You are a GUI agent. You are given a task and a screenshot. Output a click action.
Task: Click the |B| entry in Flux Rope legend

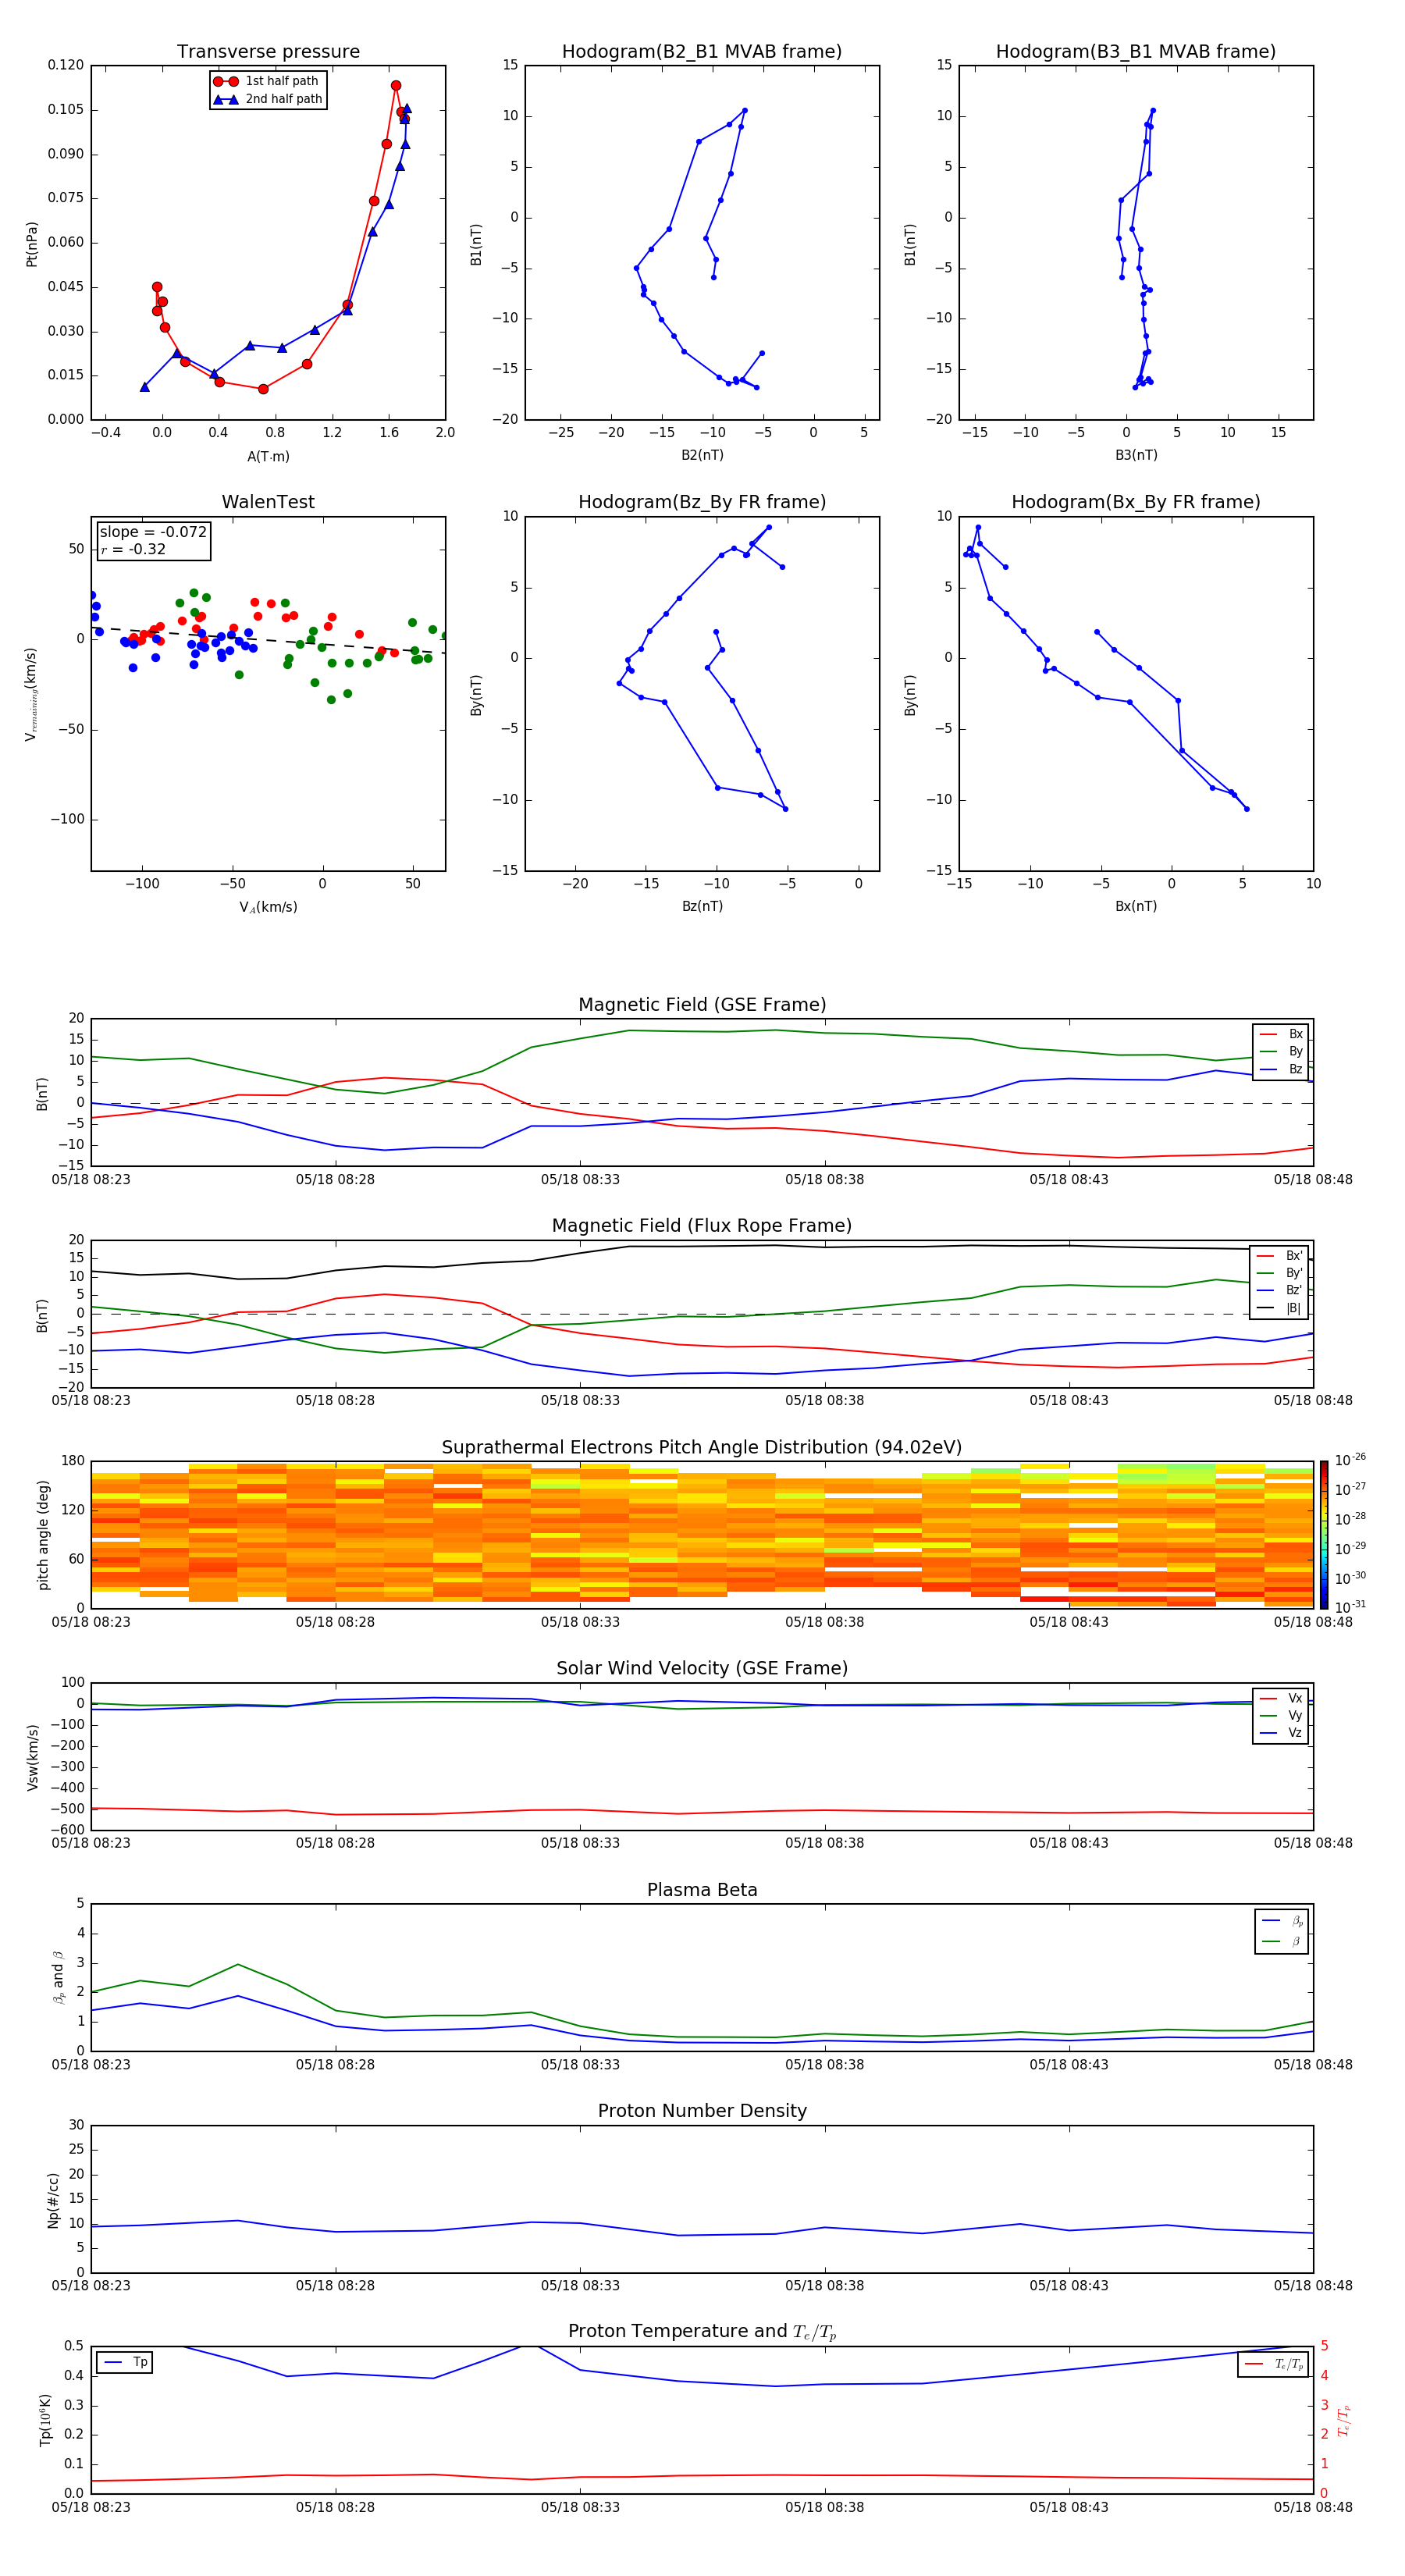[1279, 1308]
